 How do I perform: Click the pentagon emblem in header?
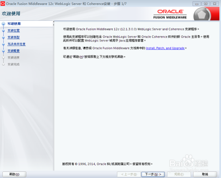coord(202,15)
